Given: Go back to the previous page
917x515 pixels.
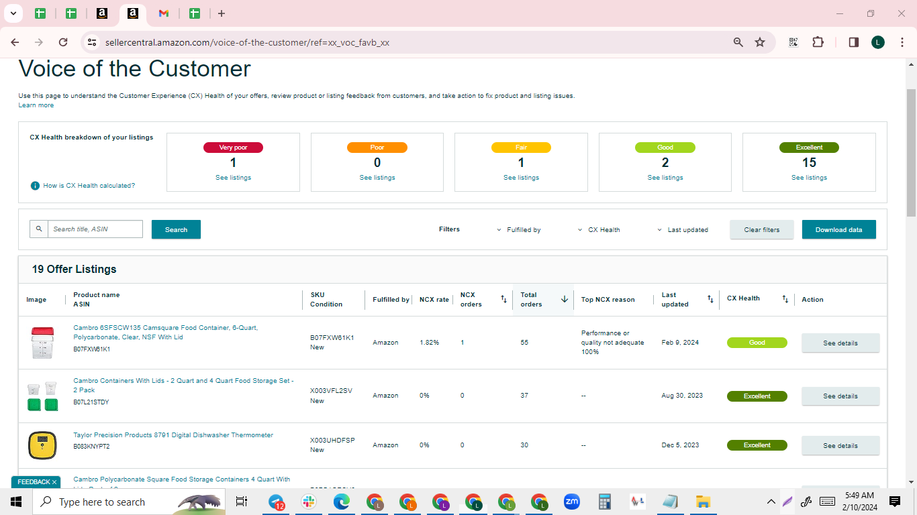Looking at the screenshot, I should 15,42.
